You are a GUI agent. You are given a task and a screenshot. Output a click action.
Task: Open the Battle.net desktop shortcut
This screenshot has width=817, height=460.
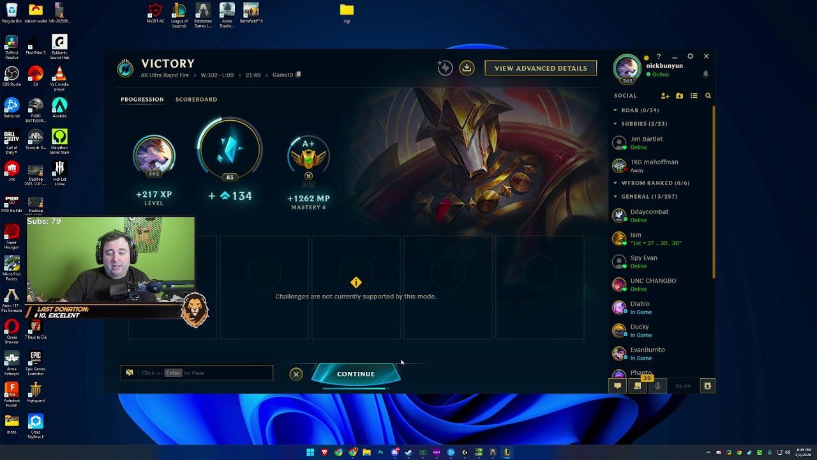pyautogui.click(x=11, y=108)
